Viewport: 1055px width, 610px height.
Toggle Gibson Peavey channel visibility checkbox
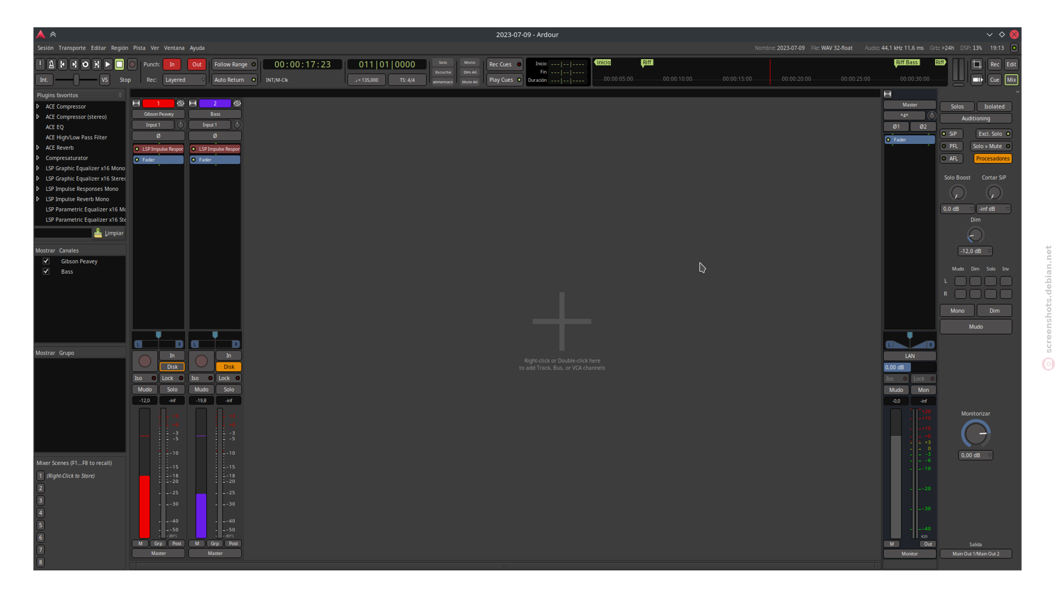(46, 262)
